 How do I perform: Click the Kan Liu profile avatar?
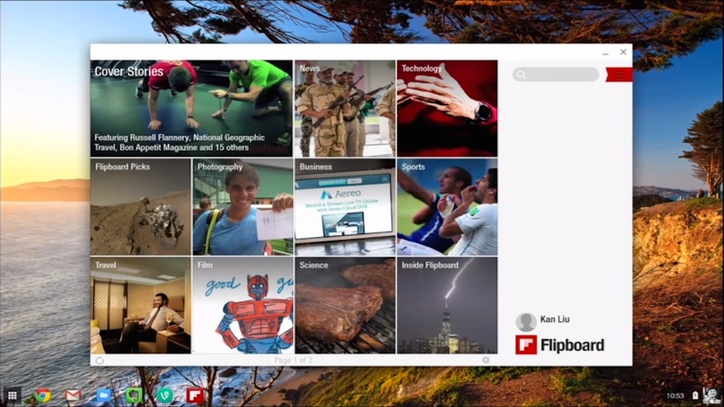(x=526, y=322)
